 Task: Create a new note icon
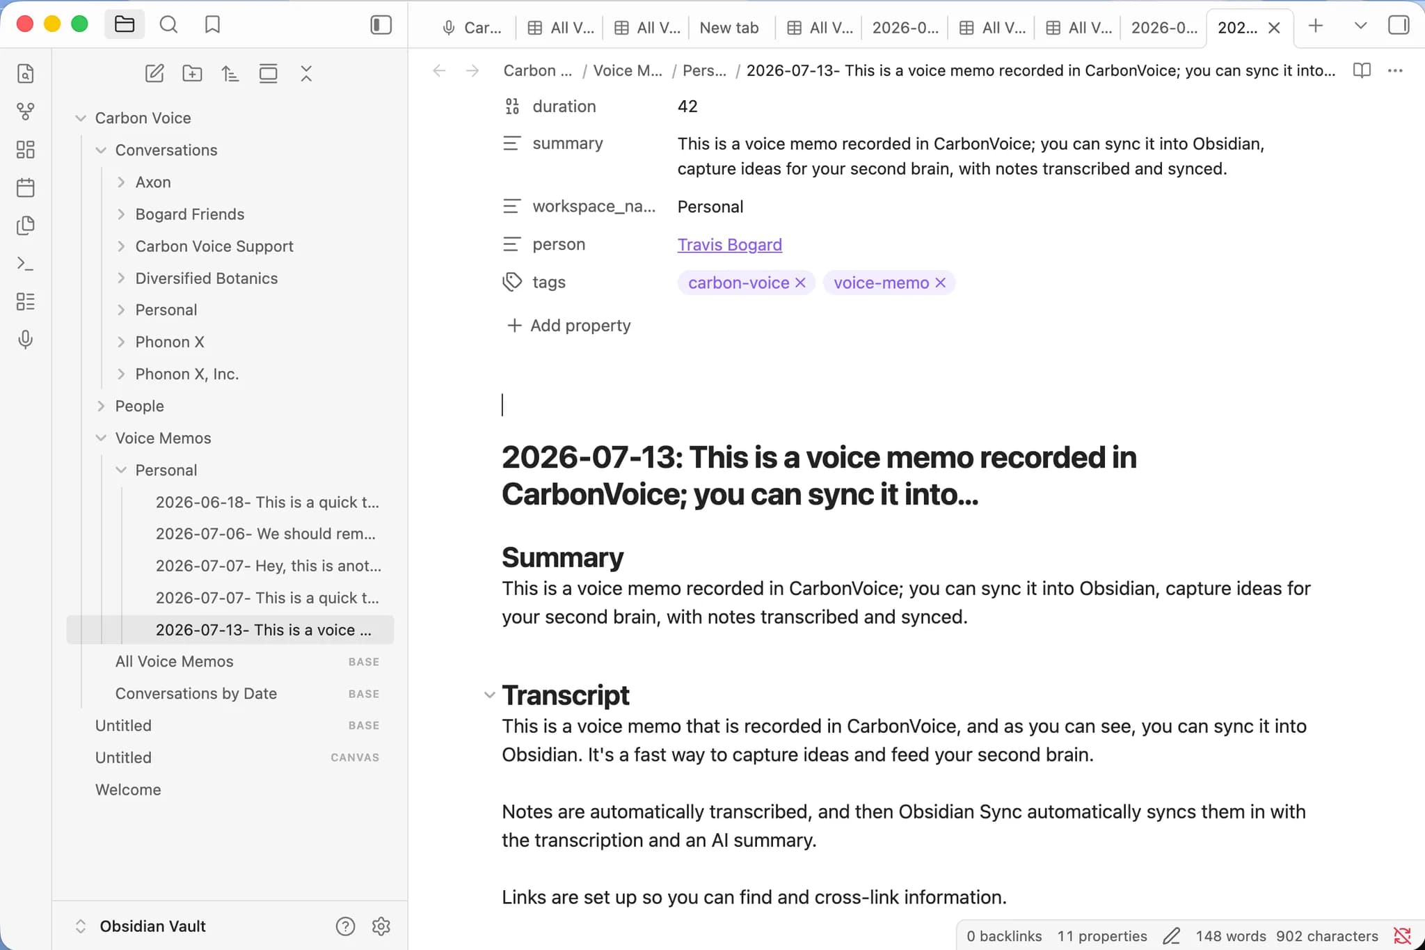tap(154, 73)
